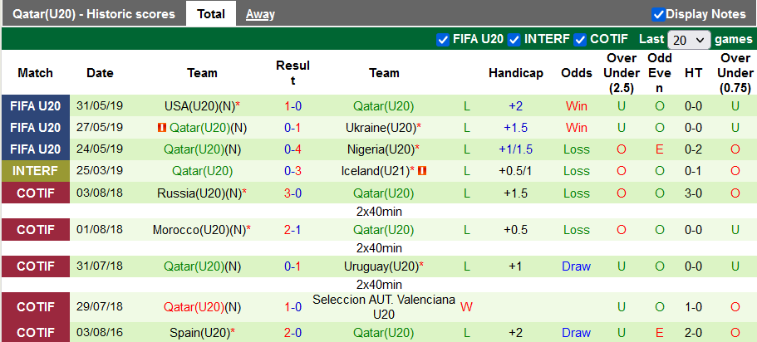Uncheck the FIFA U20 filter checkbox
The width and height of the screenshot is (757, 342).
(x=443, y=39)
